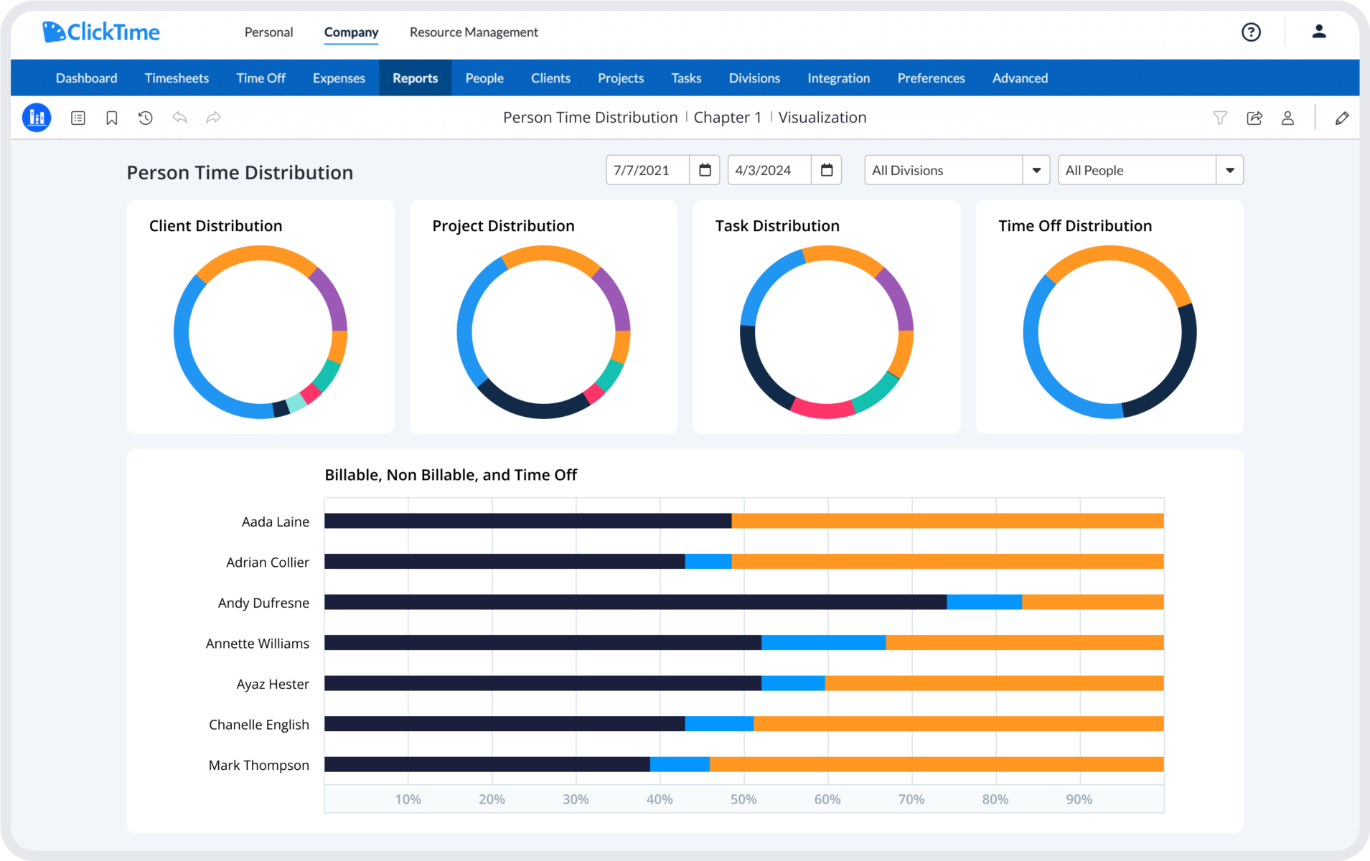The width and height of the screenshot is (1370, 861).
Task: Click Andy Dufresne's navy bar segment
Action: 635,602
